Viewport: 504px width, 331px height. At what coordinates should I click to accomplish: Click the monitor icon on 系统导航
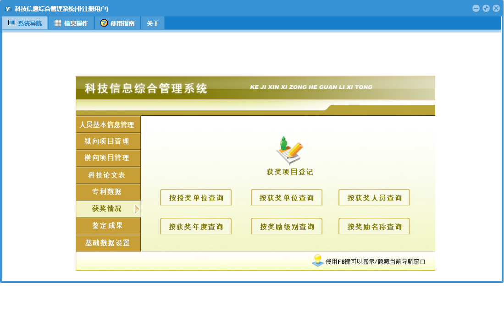point(11,23)
